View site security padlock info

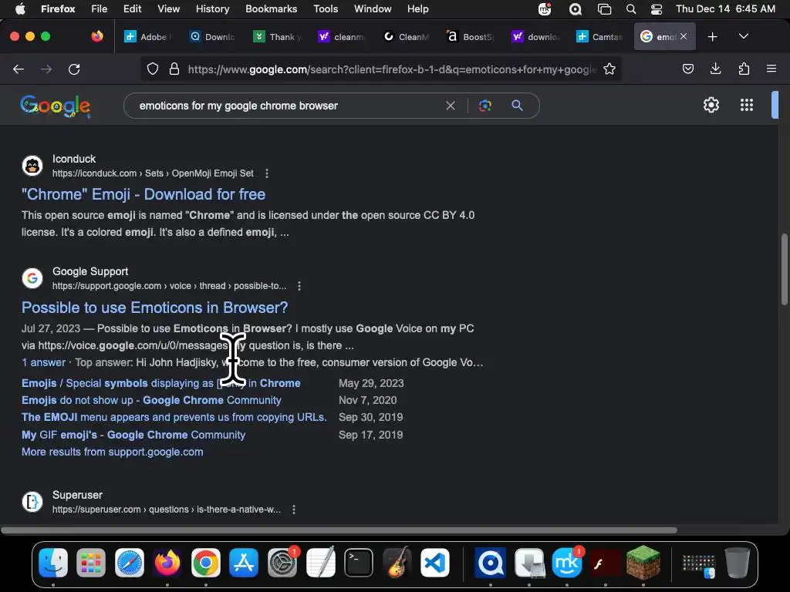(x=174, y=69)
